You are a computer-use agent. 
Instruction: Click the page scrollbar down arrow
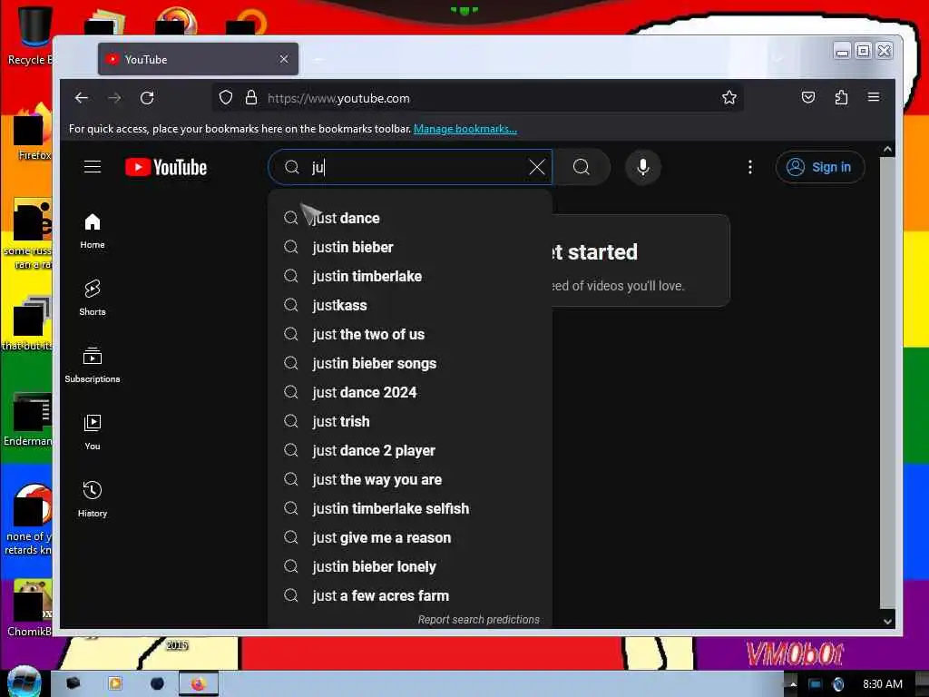click(887, 621)
